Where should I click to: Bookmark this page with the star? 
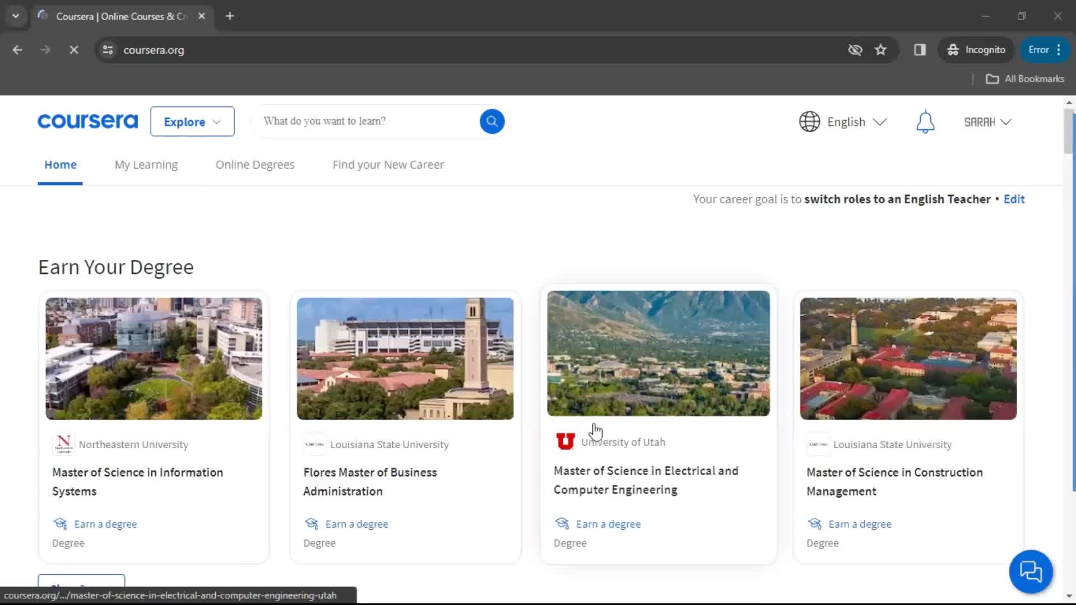(x=880, y=50)
